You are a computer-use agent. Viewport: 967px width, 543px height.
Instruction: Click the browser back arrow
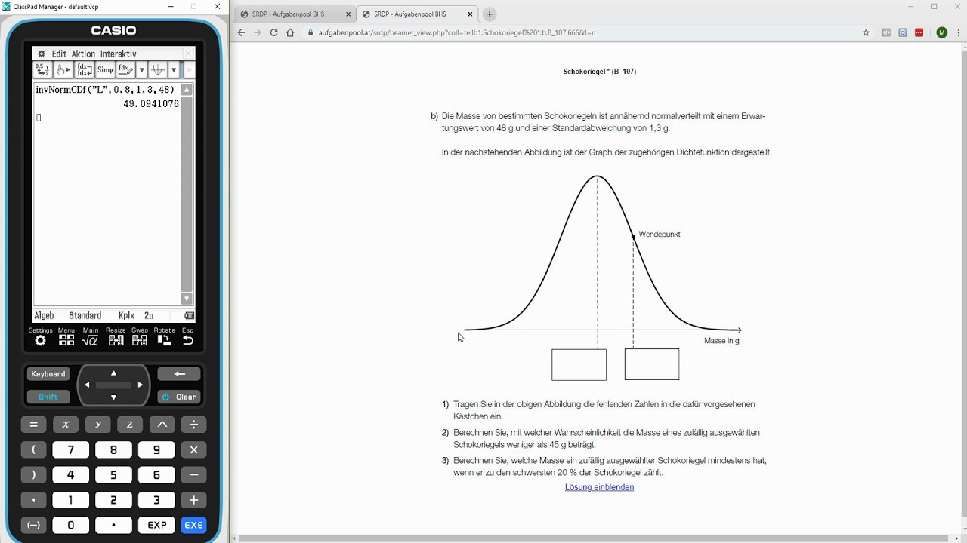(x=241, y=32)
